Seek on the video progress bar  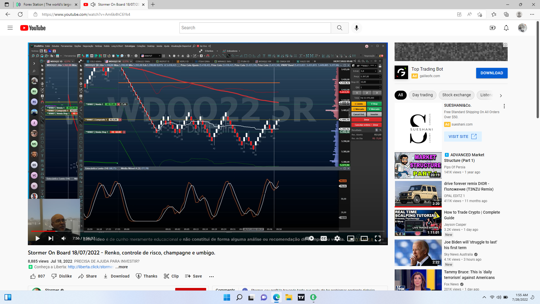(197, 231)
